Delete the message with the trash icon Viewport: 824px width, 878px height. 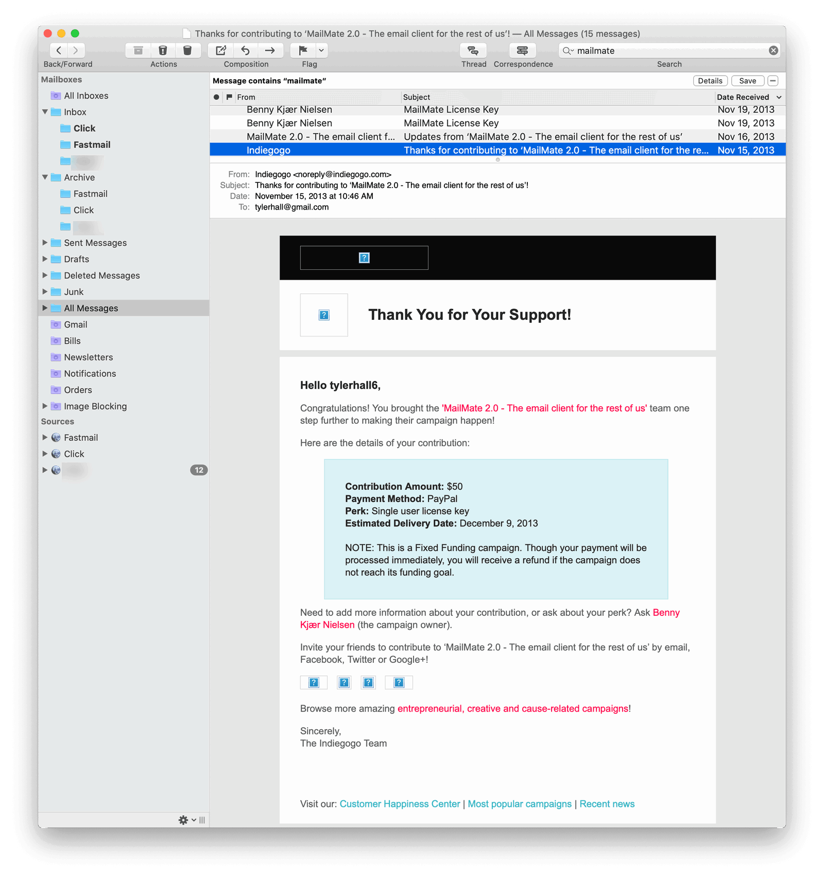(x=187, y=50)
